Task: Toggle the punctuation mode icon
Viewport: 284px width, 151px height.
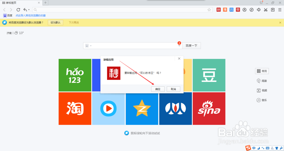Action: click(263, 148)
